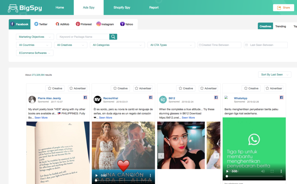
Task: Select the Yahoo platform tab
Action: tap(126, 24)
